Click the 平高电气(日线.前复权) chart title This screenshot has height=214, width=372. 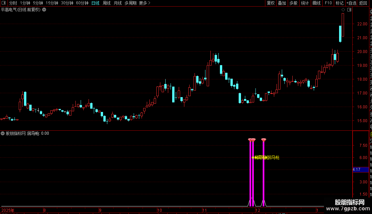[x=21, y=10]
